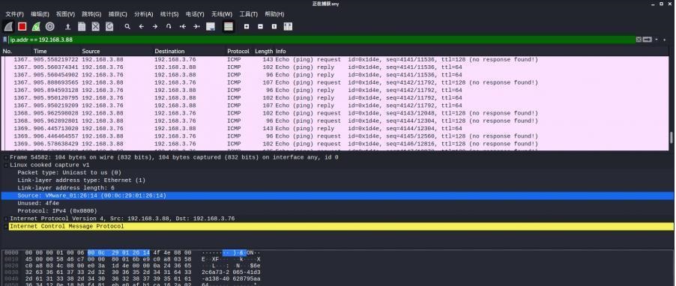Viewport: 676px width, 286px height.
Task: Toggle auto-scroll during live capture icon
Action: point(211,27)
